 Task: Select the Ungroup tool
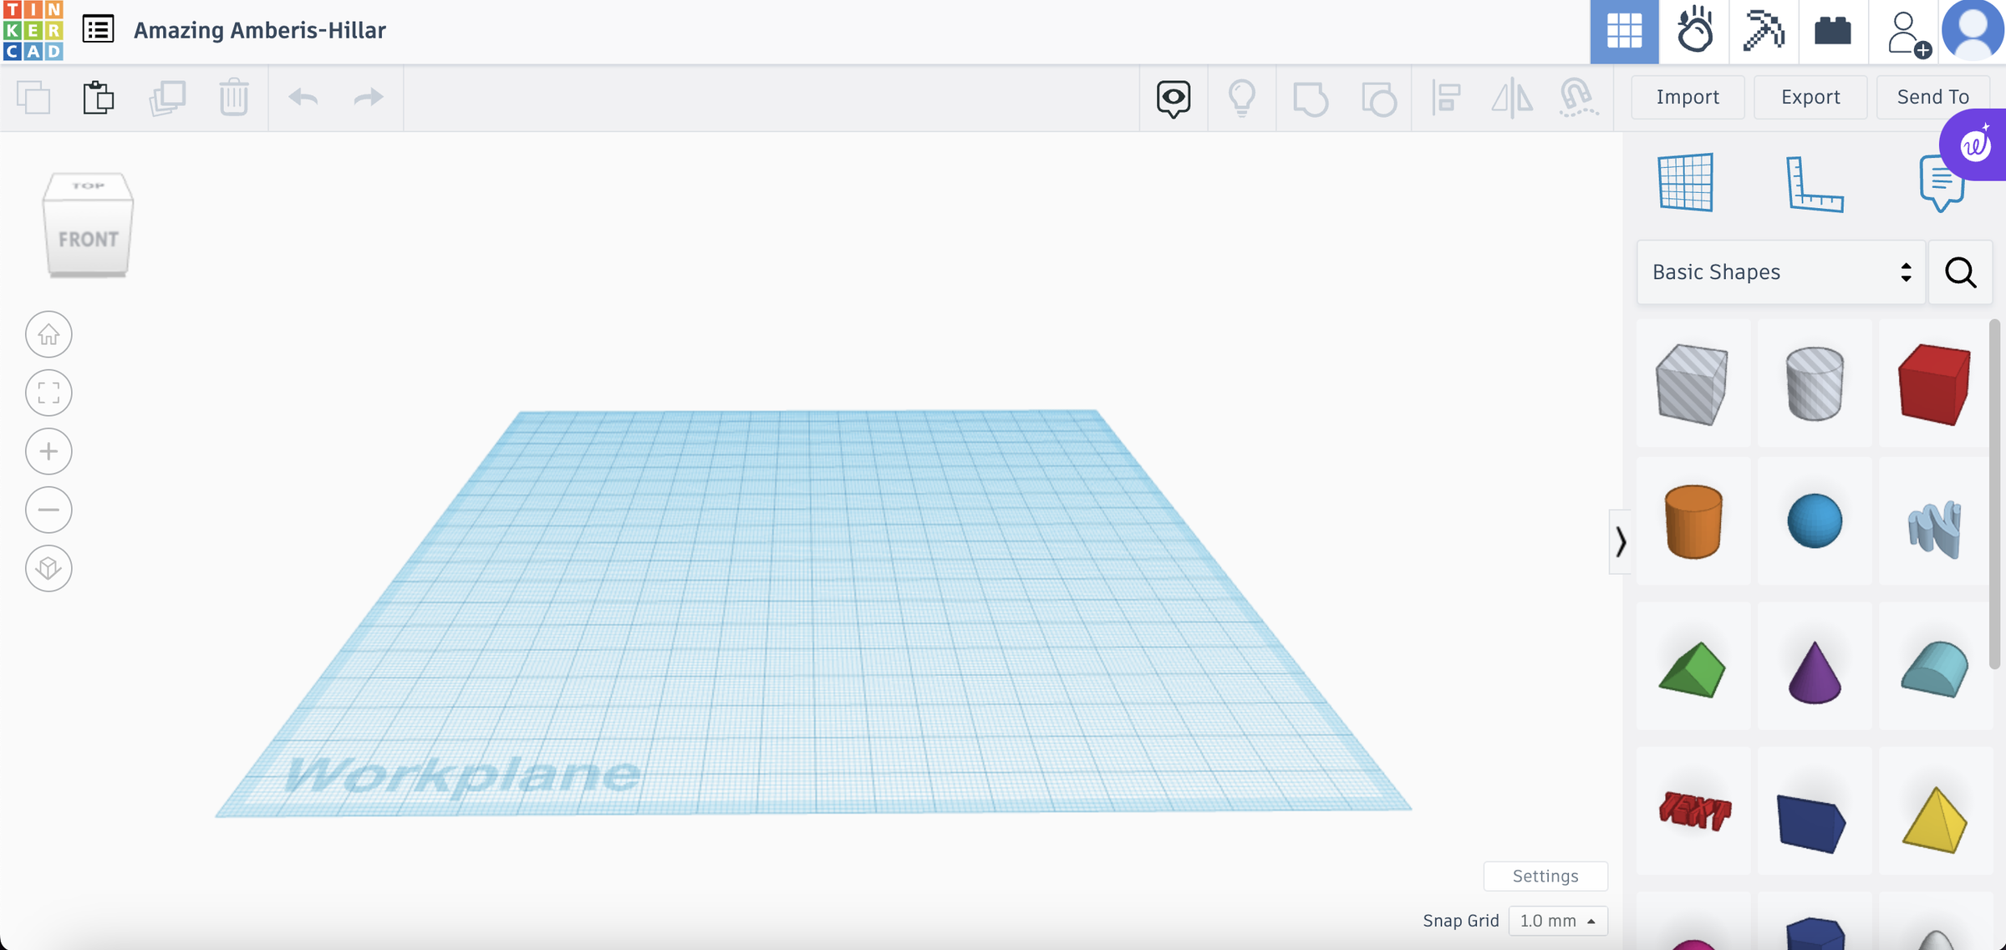1378,98
